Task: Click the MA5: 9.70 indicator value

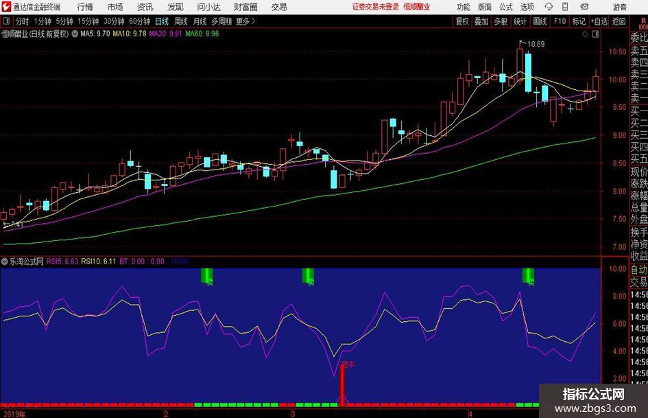Action: point(95,34)
